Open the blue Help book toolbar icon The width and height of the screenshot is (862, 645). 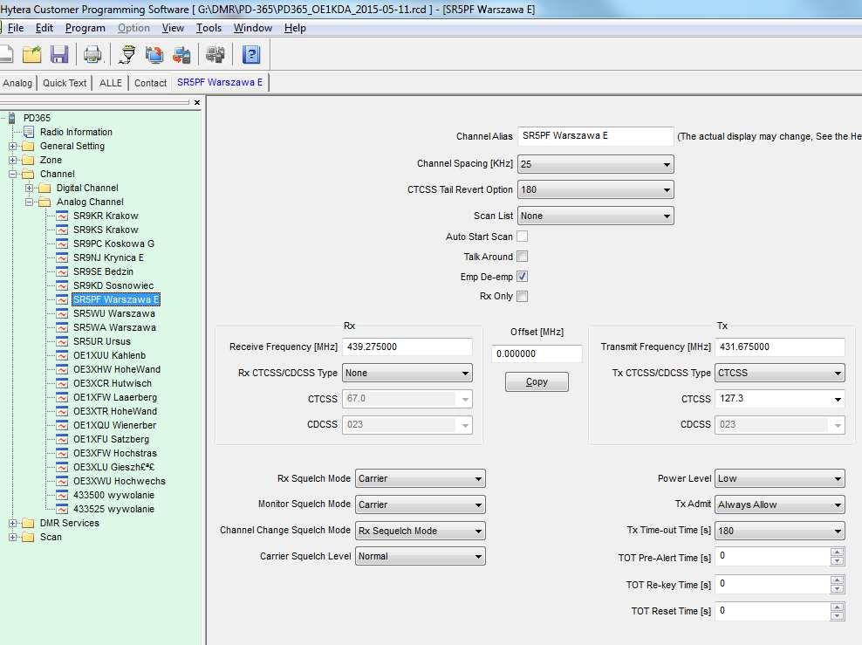[x=250, y=54]
